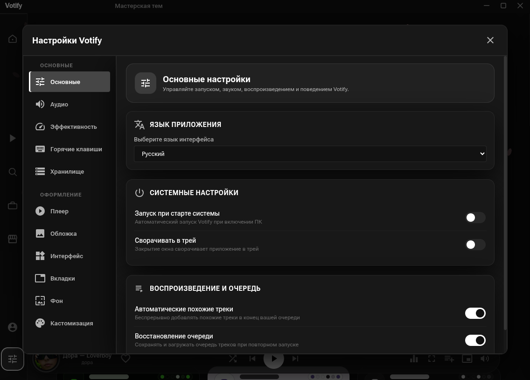530x380 pixels.
Task: Skip to previous track in player bar
Action: tap(252, 359)
